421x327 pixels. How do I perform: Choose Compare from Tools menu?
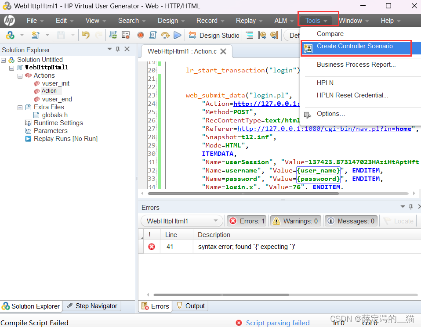click(330, 34)
